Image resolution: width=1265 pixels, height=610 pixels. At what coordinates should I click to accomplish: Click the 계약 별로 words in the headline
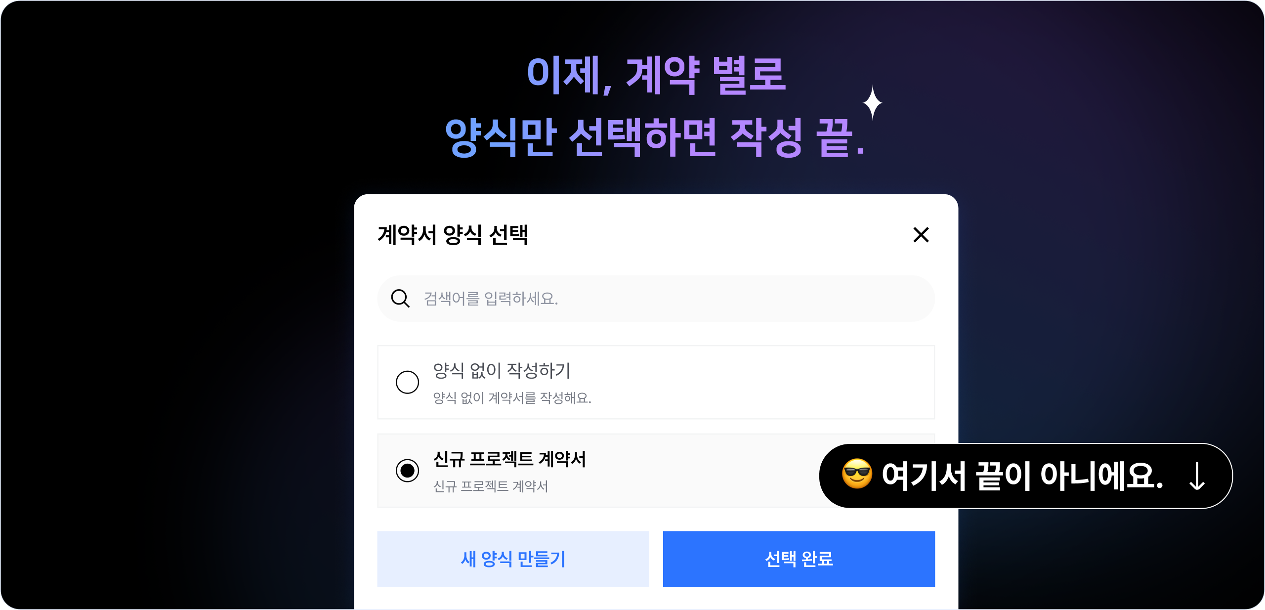pyautogui.click(x=706, y=76)
